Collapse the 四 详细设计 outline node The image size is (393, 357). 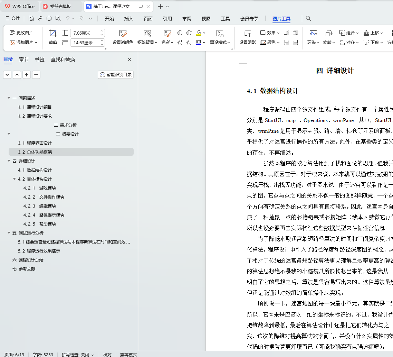coord(9,161)
